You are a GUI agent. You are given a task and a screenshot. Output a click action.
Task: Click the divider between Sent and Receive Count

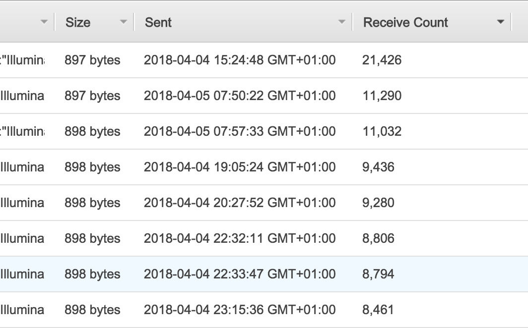pyautogui.click(x=352, y=22)
